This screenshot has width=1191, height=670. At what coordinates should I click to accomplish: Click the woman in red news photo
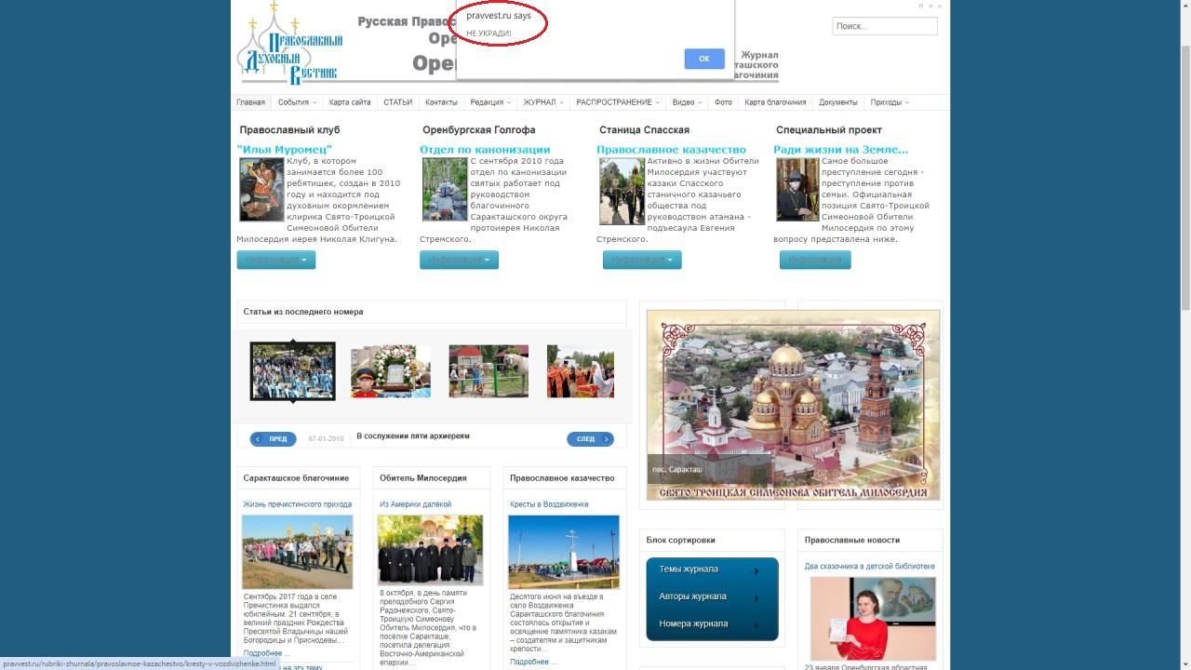pos(873,619)
